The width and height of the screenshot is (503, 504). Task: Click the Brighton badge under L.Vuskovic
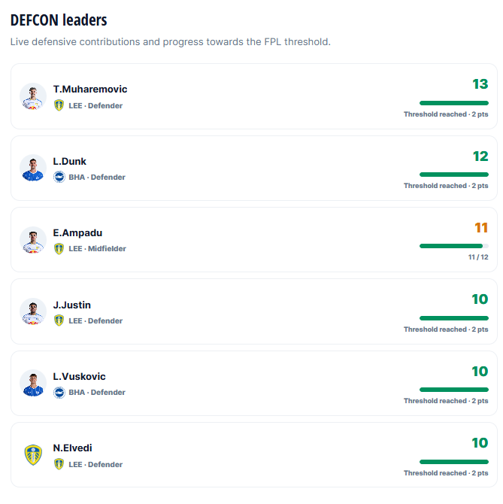(59, 393)
